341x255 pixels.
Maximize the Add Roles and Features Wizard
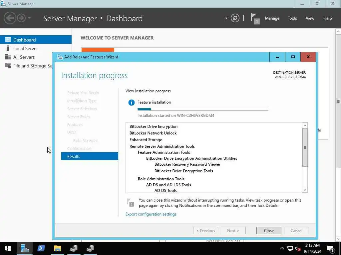pos(293,57)
